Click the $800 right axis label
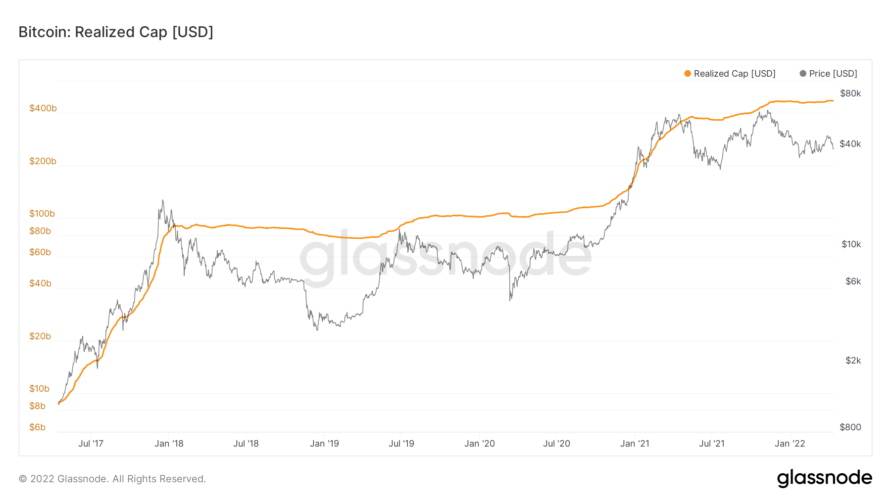This screenshot has height=501, width=891. click(x=850, y=427)
